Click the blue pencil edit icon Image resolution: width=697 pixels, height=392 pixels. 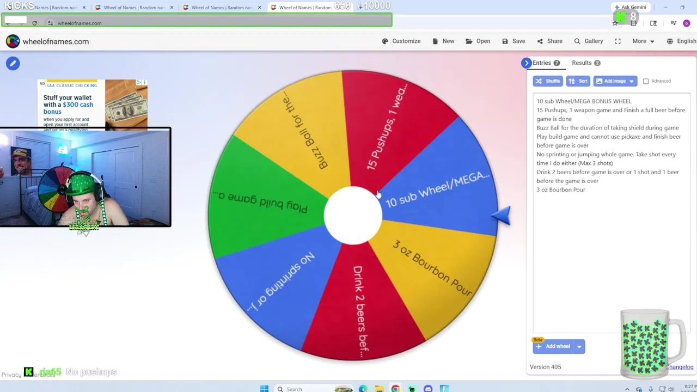(13, 63)
